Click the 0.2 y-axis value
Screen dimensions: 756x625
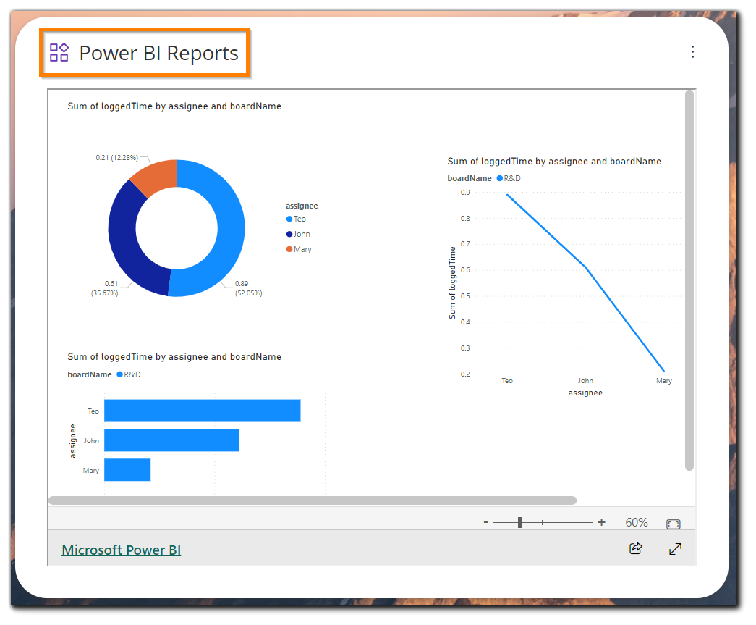click(465, 374)
